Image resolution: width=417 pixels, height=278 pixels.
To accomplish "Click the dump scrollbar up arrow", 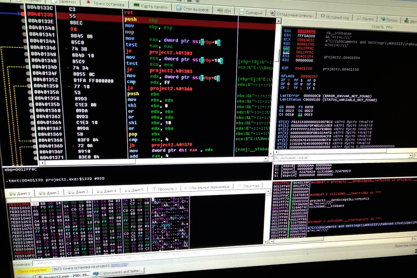I will 269,192.
